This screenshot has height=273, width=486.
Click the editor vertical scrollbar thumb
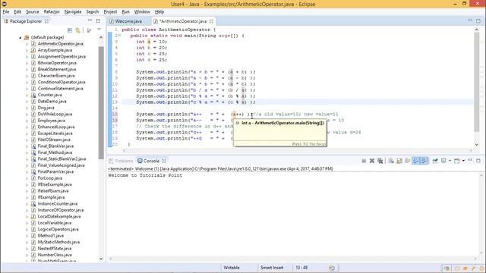click(477, 82)
